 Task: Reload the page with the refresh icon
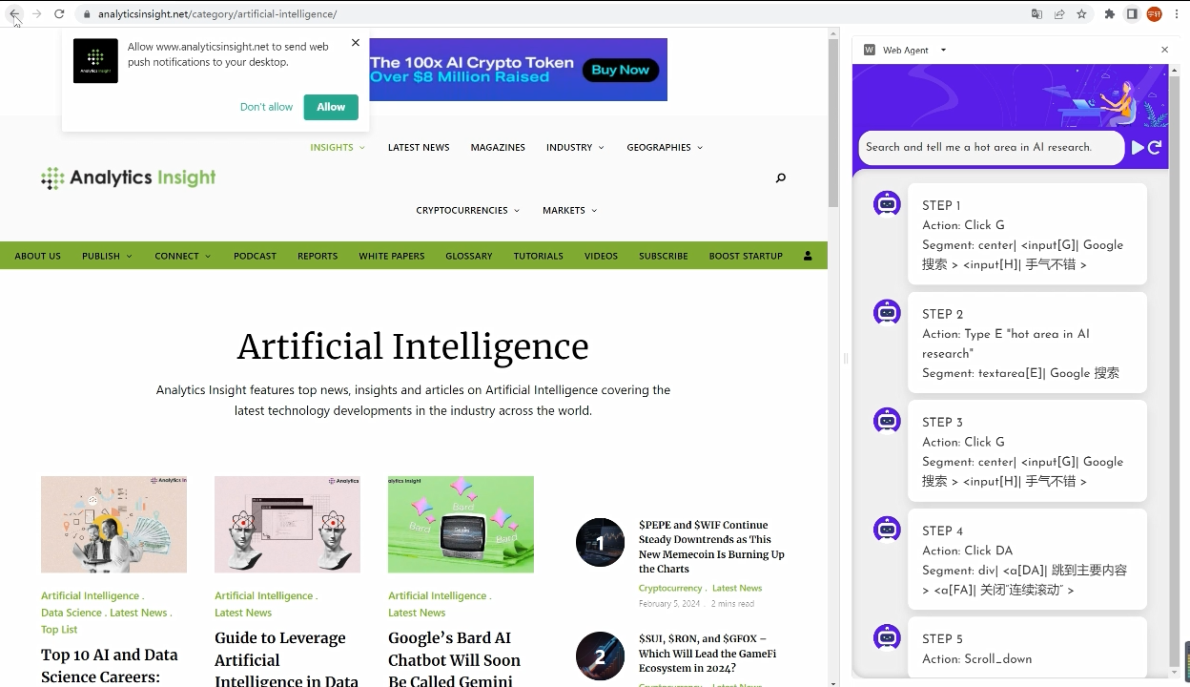[x=59, y=14]
